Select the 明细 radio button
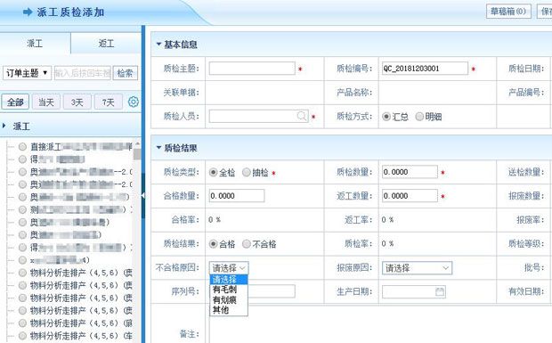This screenshot has width=552, height=343. point(419,116)
